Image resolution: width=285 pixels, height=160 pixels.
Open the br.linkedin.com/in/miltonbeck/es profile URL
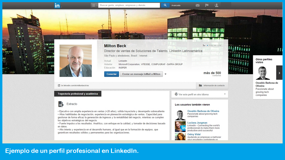coord(75,85)
